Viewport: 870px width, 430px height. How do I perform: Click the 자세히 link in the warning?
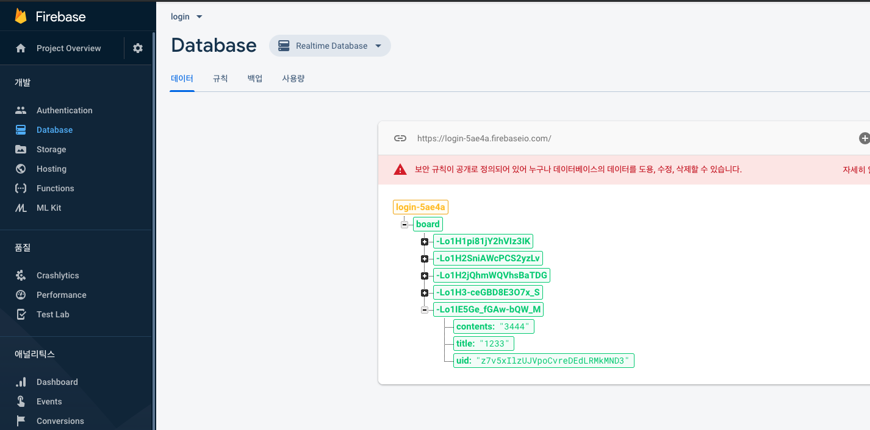coord(855,169)
